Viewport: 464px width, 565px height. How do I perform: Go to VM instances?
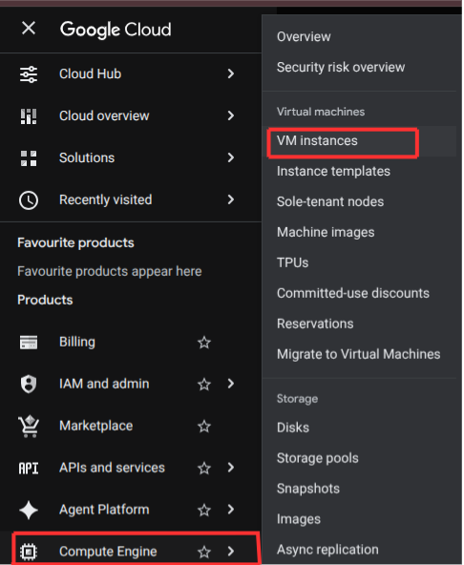click(x=317, y=141)
